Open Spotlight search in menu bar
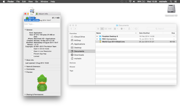The image size is (180, 112). pos(171,1)
